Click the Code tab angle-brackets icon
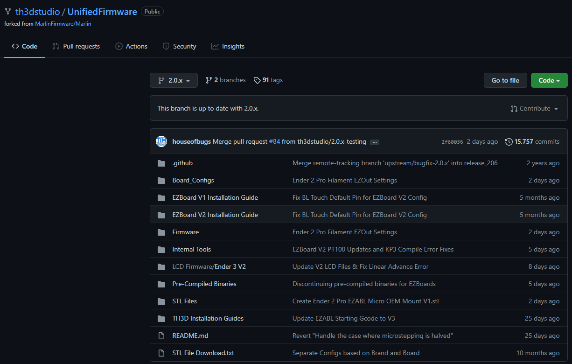Image resolution: width=572 pixels, height=364 pixels. (15, 46)
